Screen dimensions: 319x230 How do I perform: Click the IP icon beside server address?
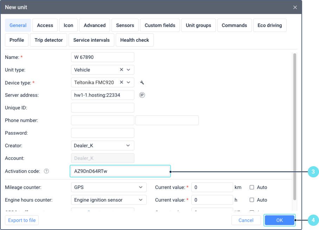pos(142,95)
